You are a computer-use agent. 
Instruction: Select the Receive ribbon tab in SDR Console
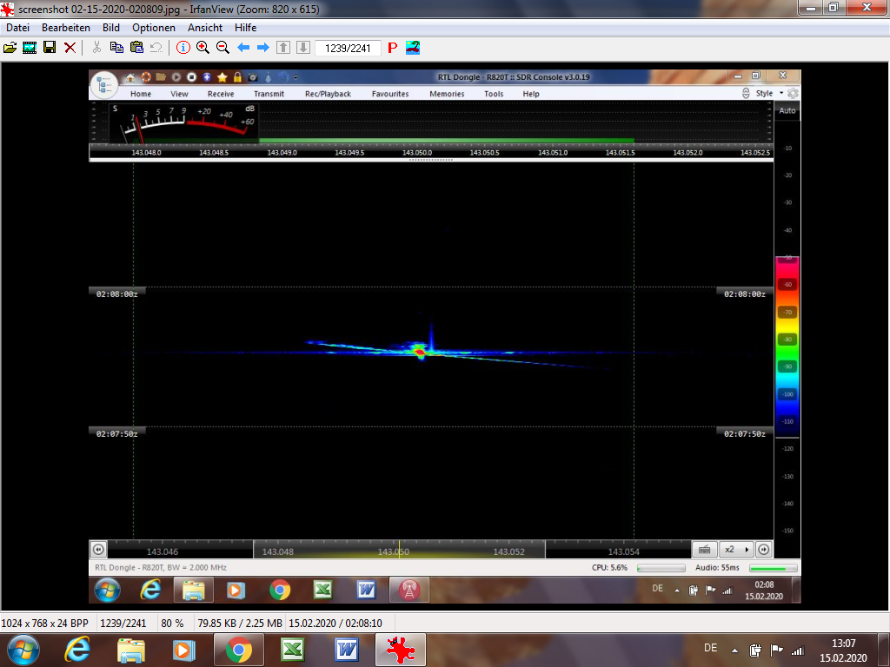[x=221, y=94]
